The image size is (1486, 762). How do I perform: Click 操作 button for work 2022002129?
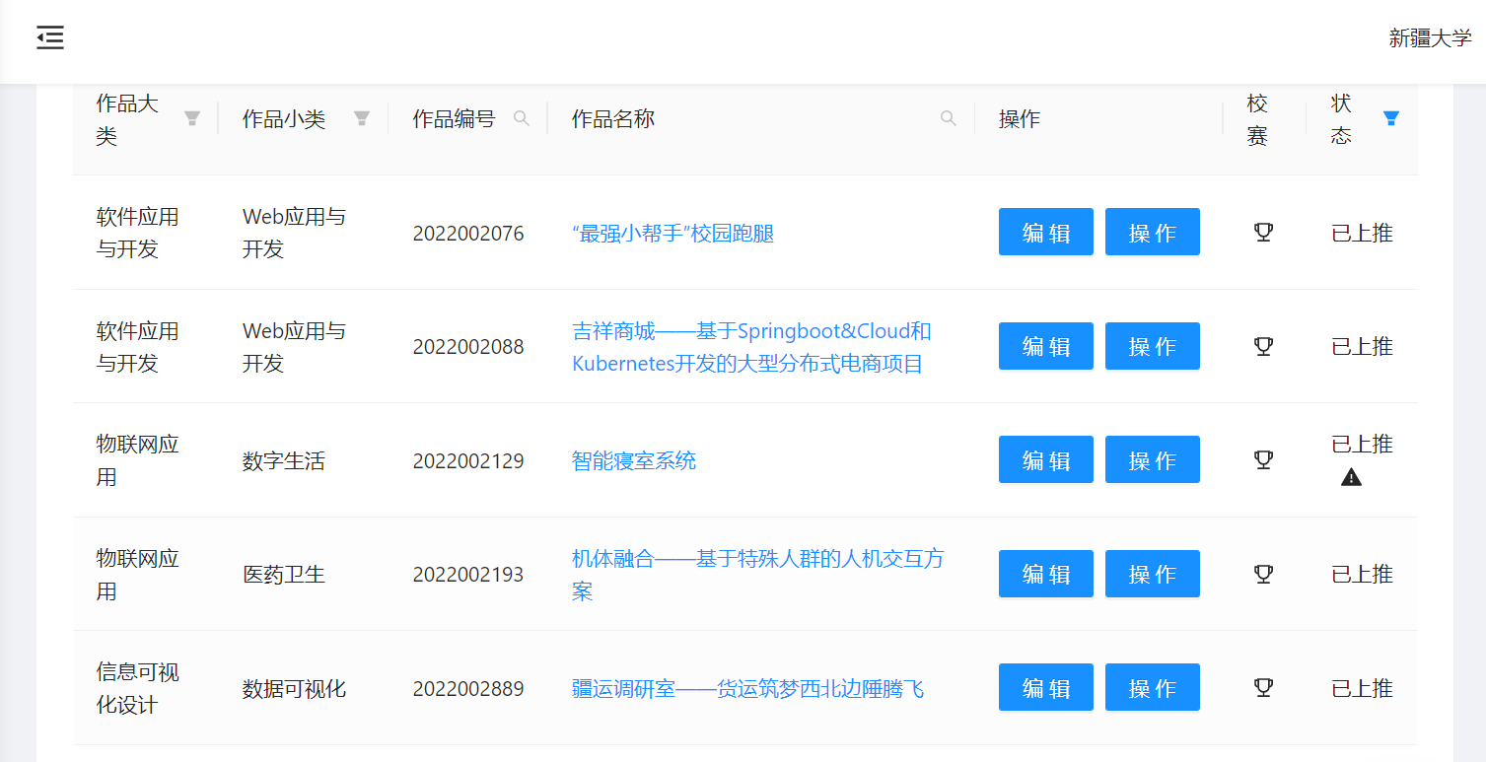pos(1152,460)
